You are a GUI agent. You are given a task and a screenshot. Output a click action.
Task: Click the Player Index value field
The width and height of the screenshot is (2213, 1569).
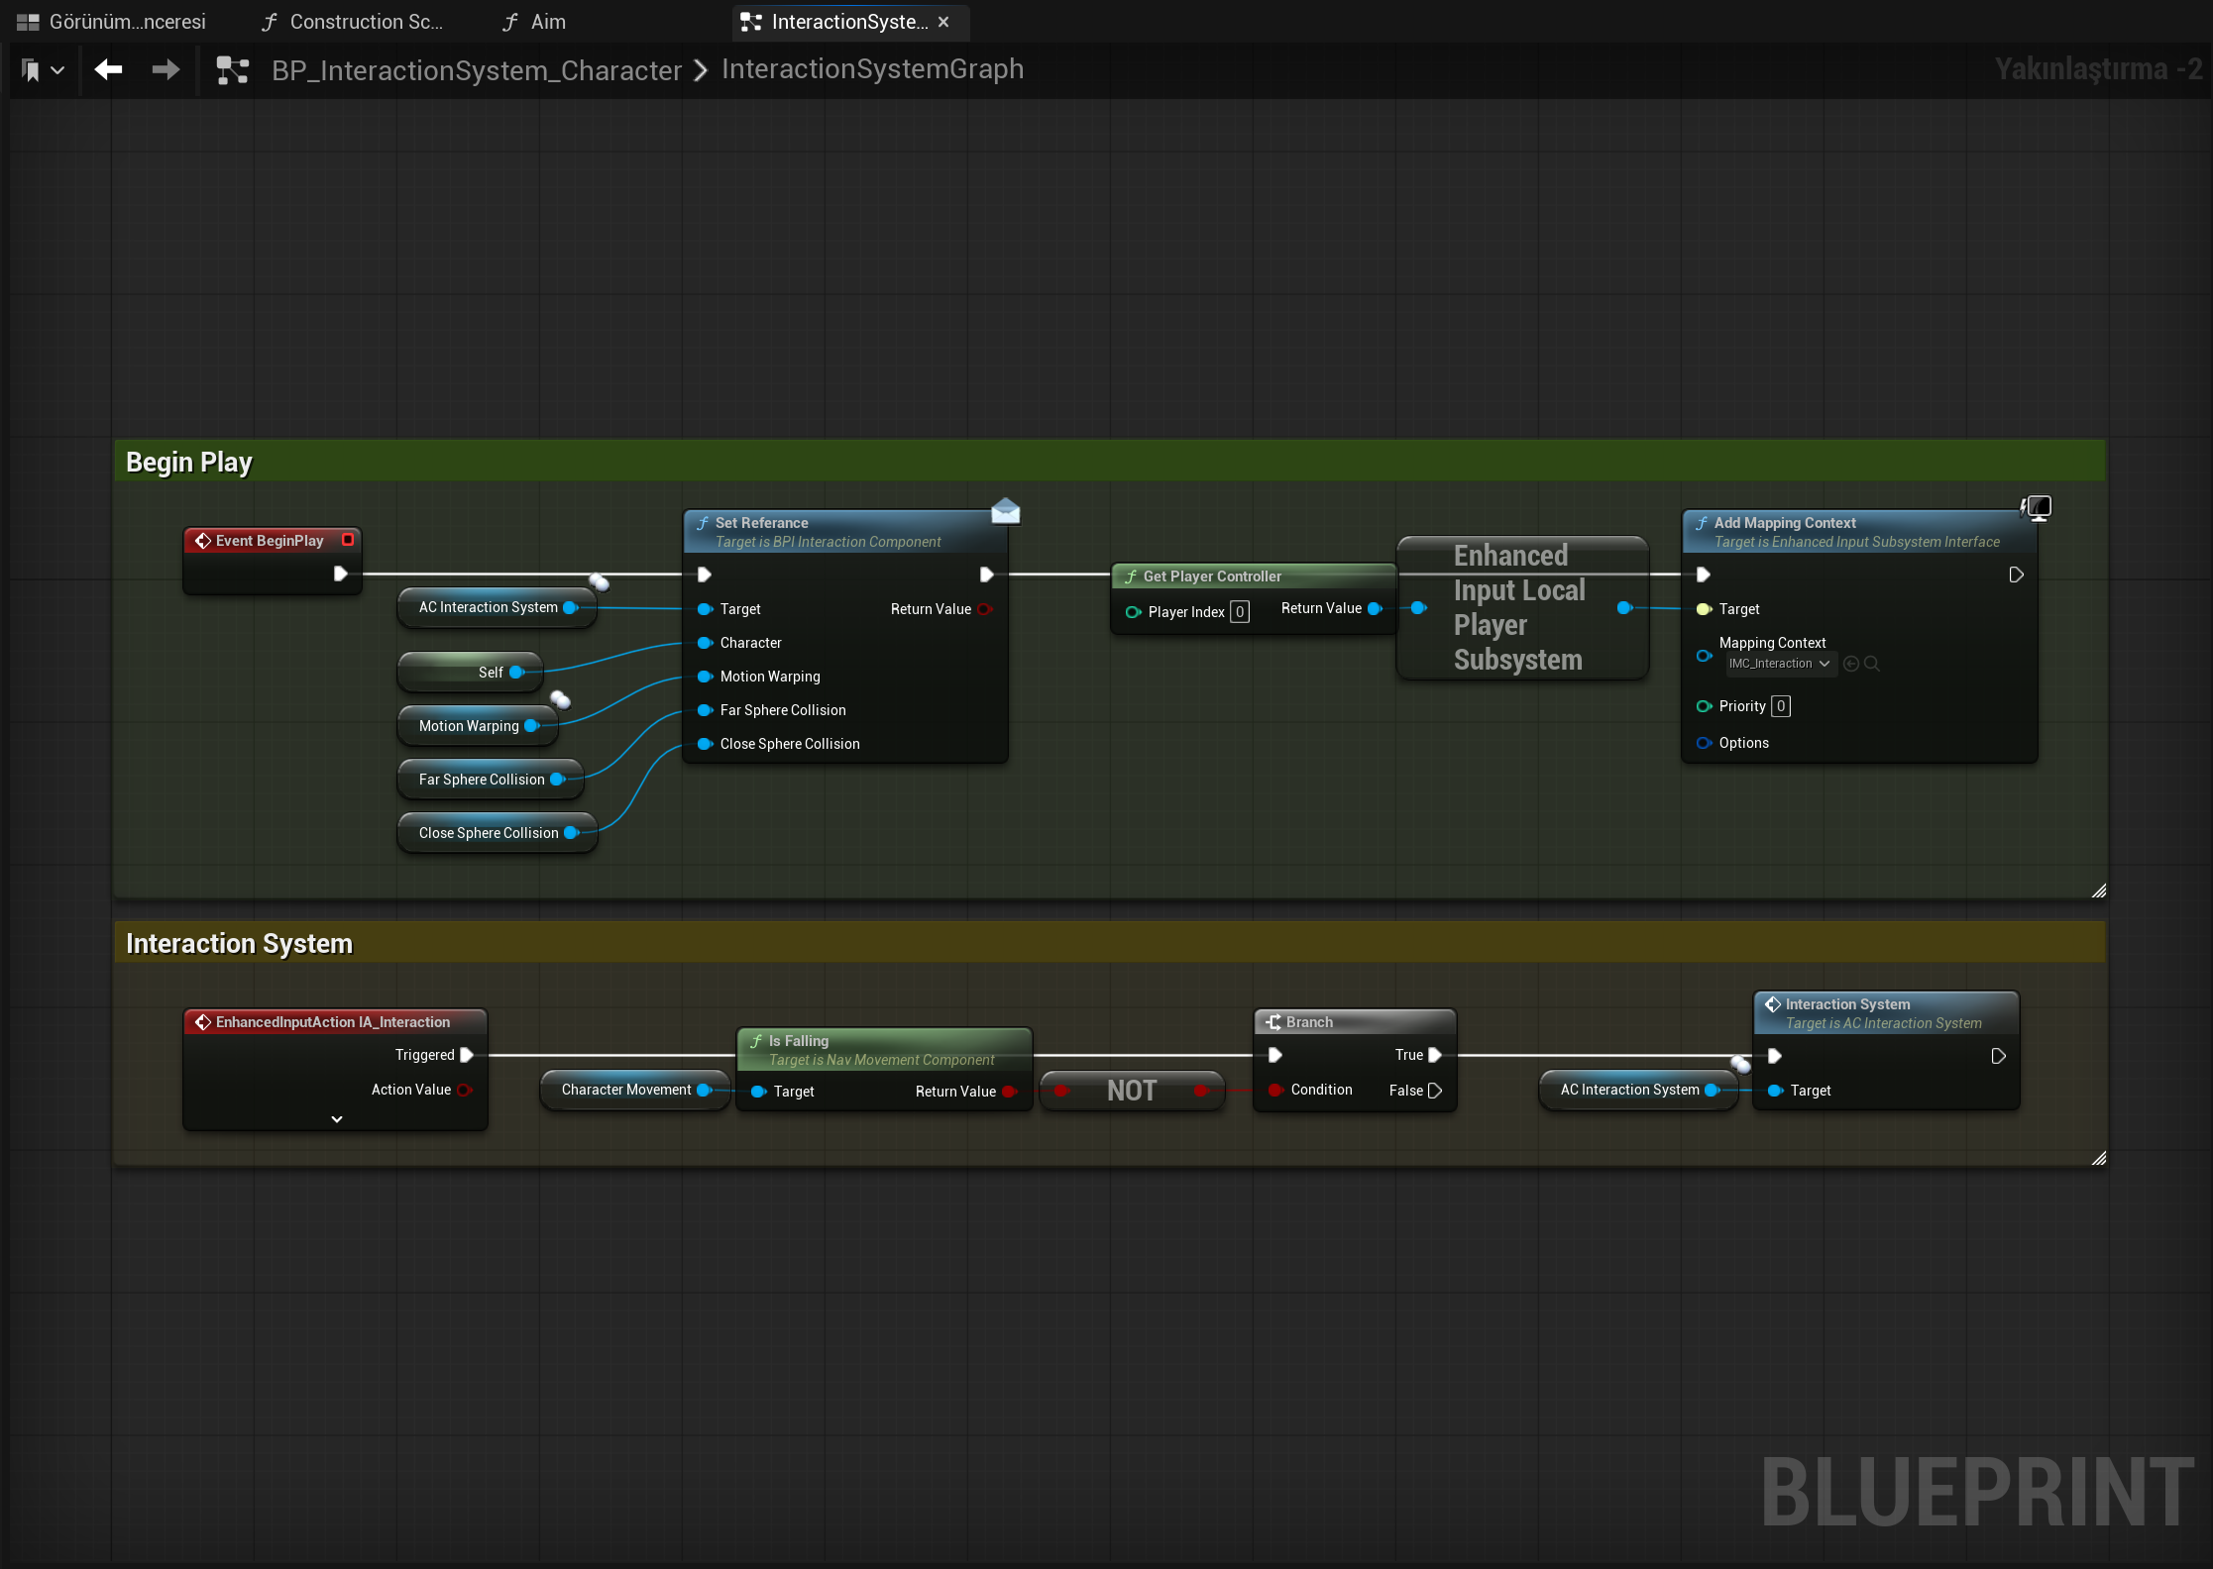pyautogui.click(x=1240, y=612)
